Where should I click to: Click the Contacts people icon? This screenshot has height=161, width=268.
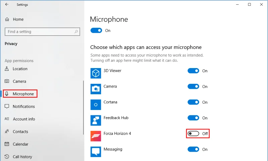tap(7, 131)
